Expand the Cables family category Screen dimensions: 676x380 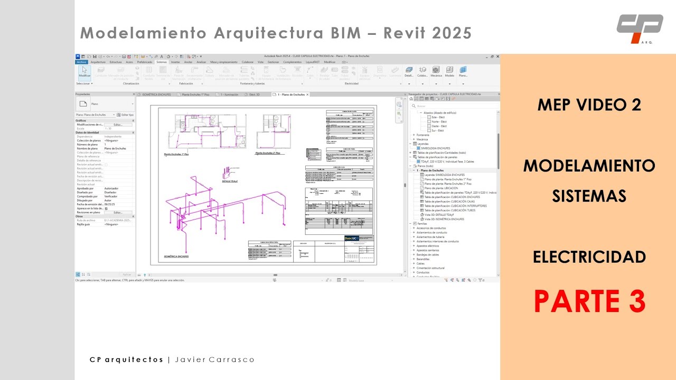click(x=414, y=264)
